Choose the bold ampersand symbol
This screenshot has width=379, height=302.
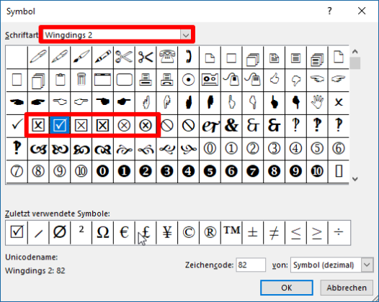coord(231,125)
